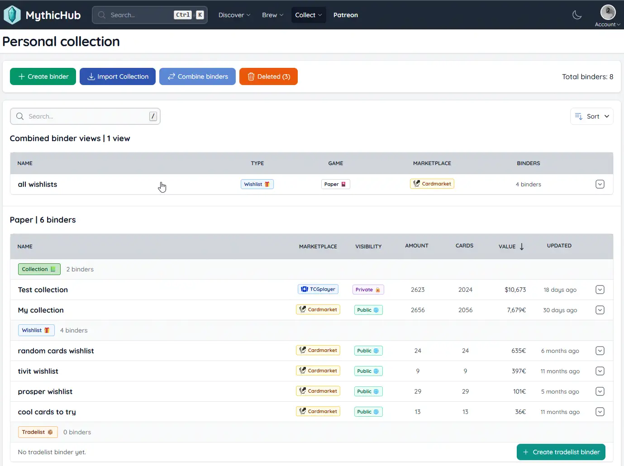Open the Discover menu
This screenshot has height=466, width=624.
tap(234, 15)
